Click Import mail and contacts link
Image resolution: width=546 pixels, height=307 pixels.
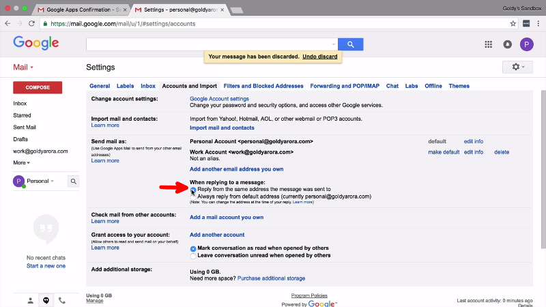point(222,128)
